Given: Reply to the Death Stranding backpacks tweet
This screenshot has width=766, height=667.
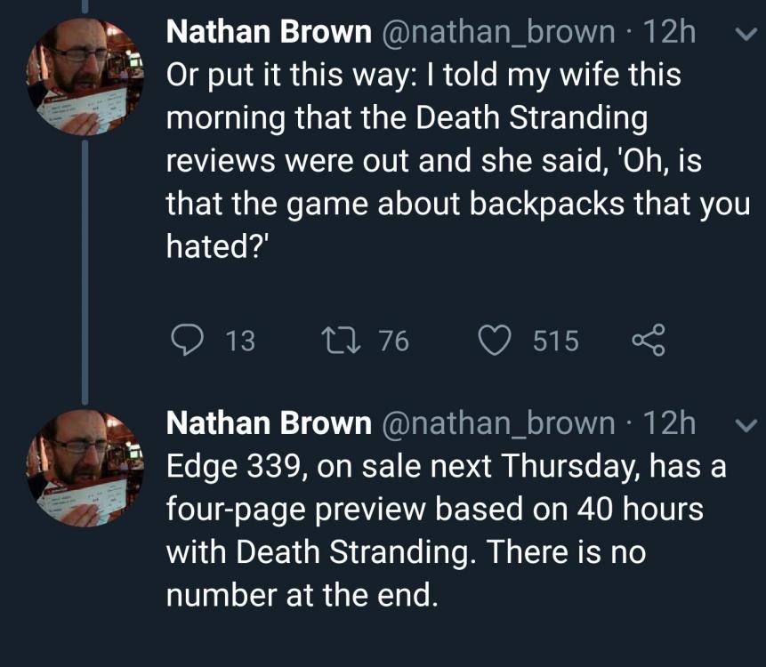Looking at the screenshot, I should pyautogui.click(x=188, y=341).
